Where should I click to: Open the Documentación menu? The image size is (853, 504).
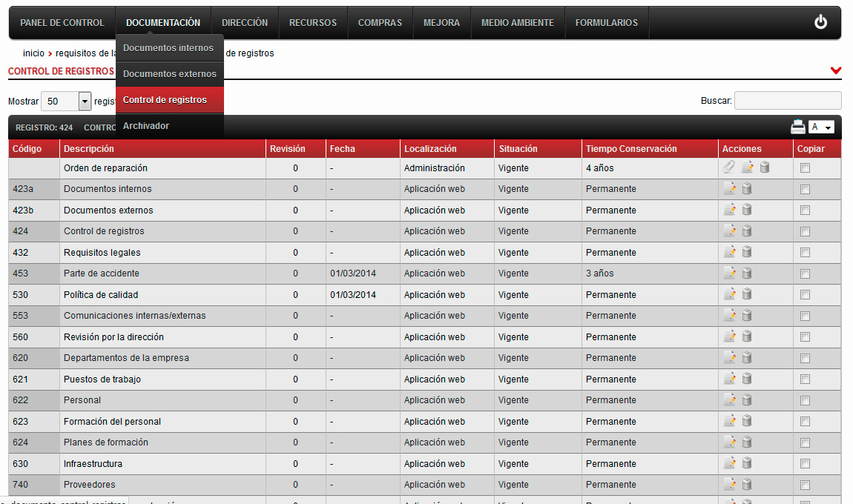click(x=163, y=23)
